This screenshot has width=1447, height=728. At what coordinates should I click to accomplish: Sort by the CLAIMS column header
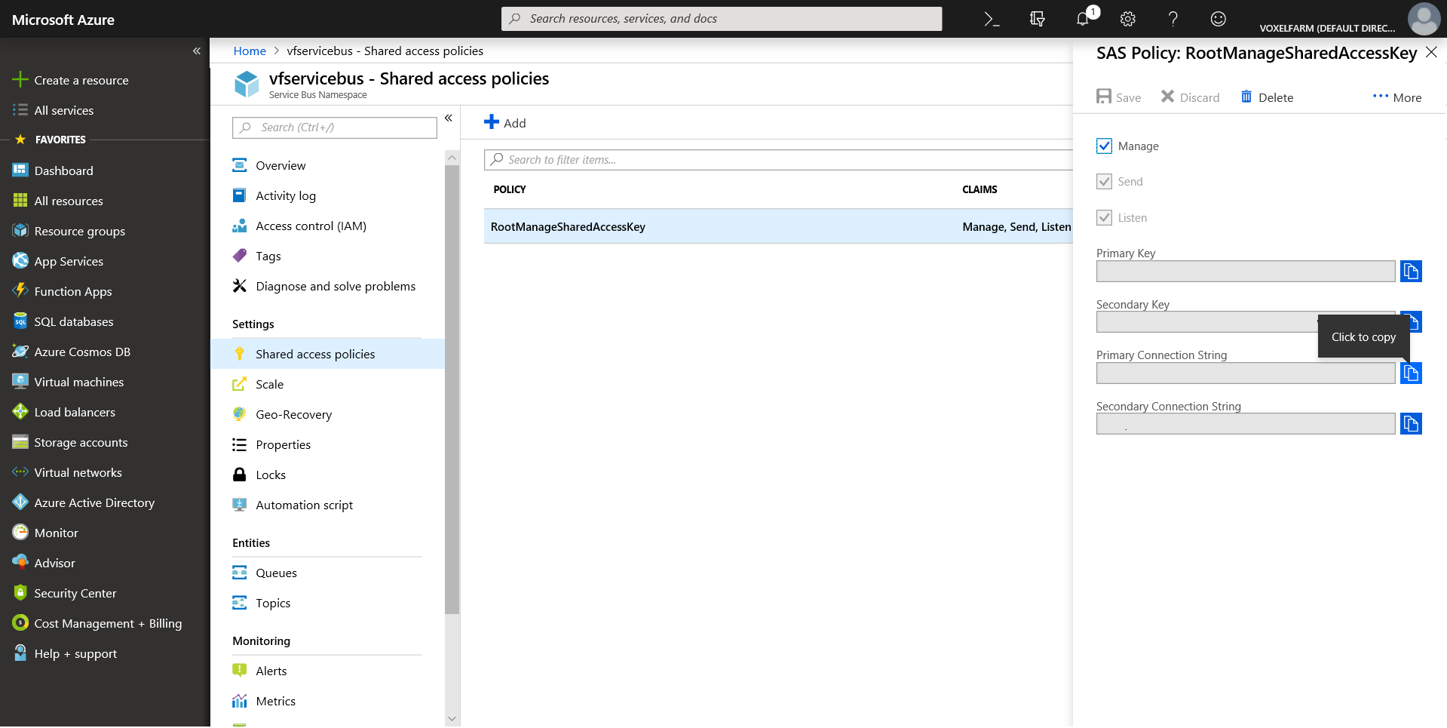coord(979,189)
